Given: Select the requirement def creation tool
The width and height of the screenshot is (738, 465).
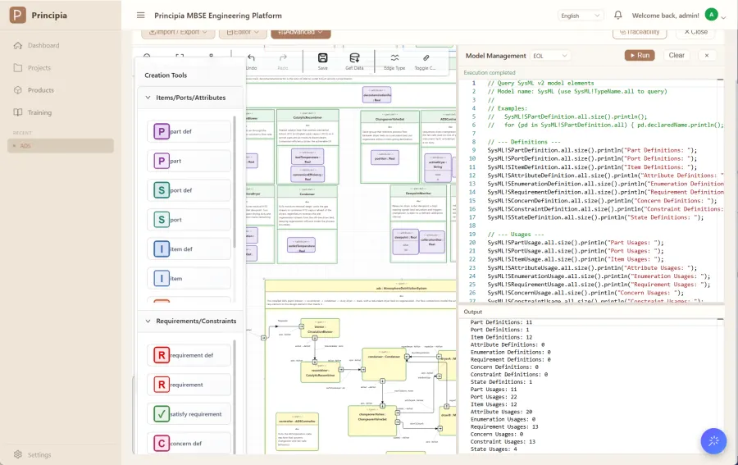Looking at the screenshot, I should 189,355.
